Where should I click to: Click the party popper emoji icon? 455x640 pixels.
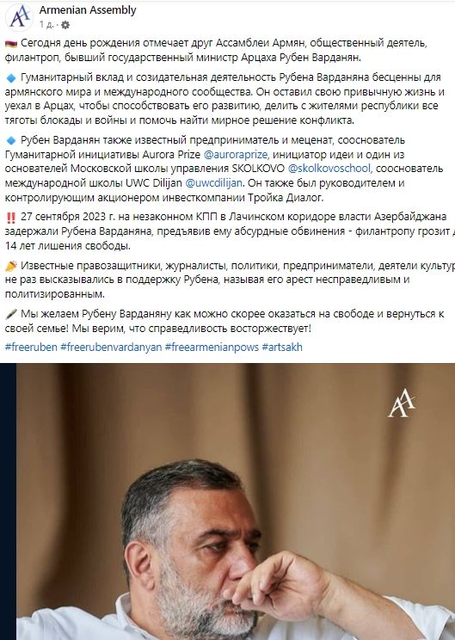[x=11, y=266]
